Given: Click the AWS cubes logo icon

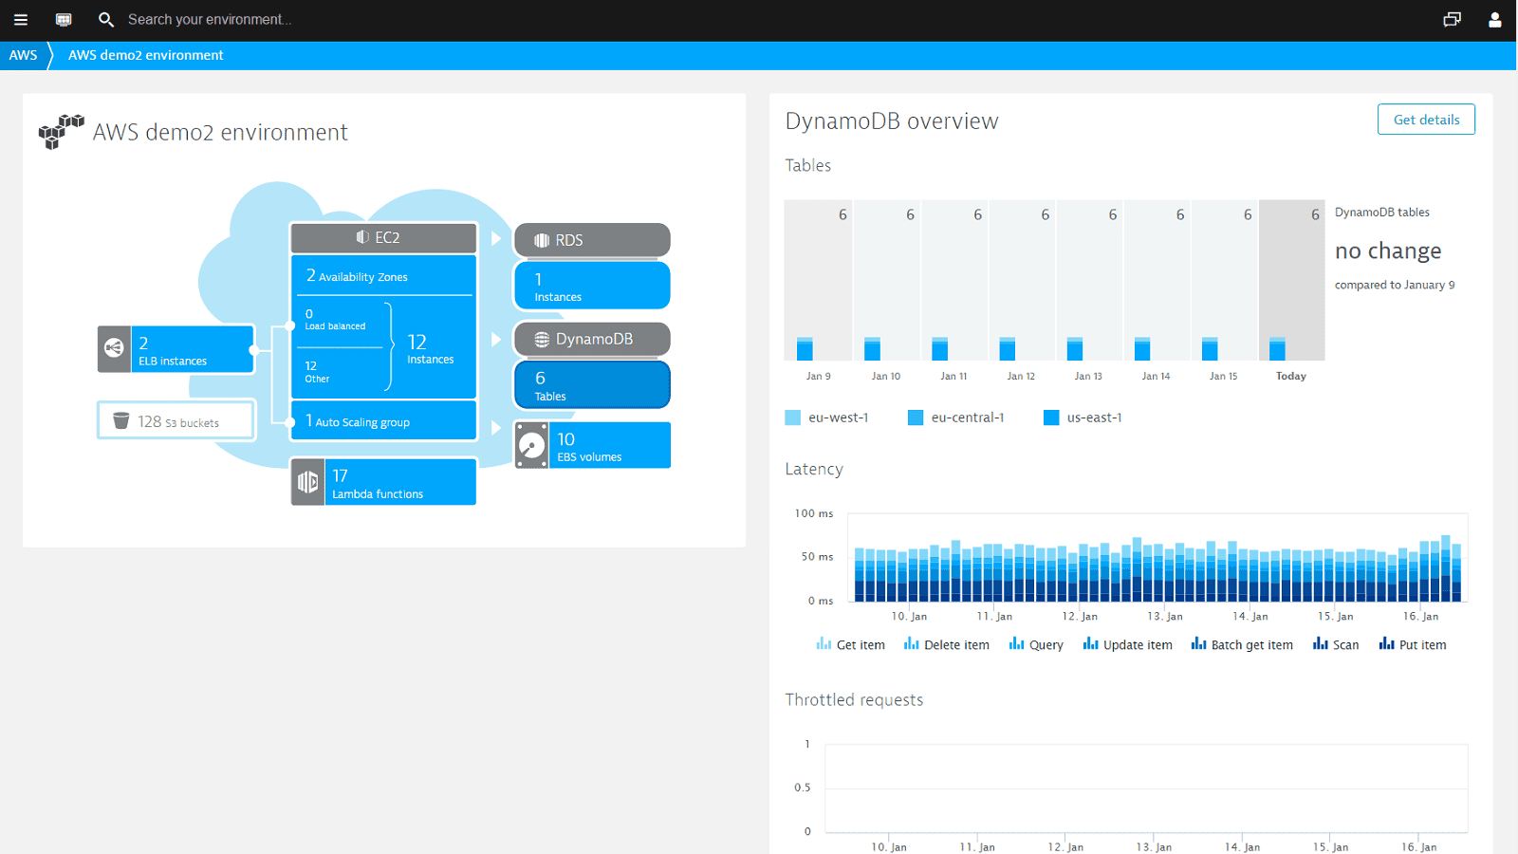Looking at the screenshot, I should [x=61, y=132].
